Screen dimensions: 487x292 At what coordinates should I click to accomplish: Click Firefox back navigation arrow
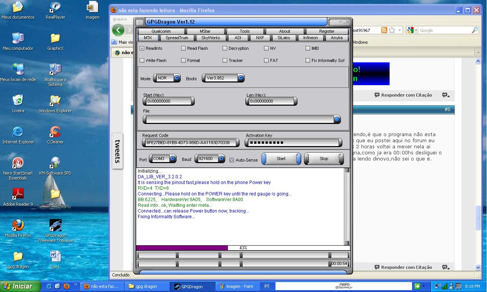118,30
